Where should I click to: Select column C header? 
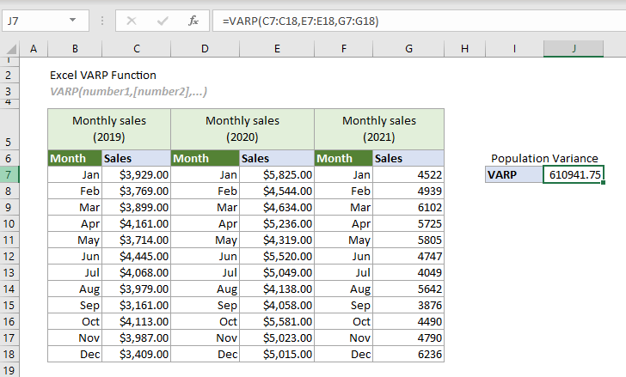click(136, 50)
